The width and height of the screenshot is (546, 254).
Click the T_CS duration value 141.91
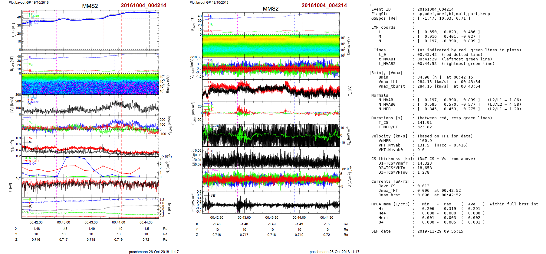click(425, 123)
